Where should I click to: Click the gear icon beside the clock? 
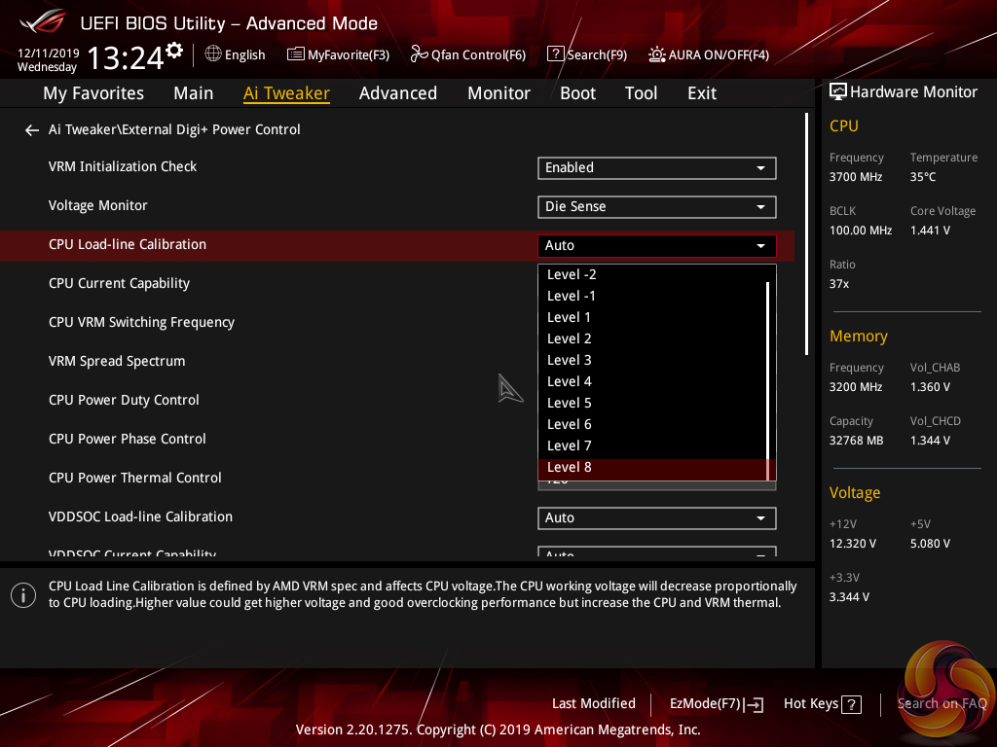point(174,50)
